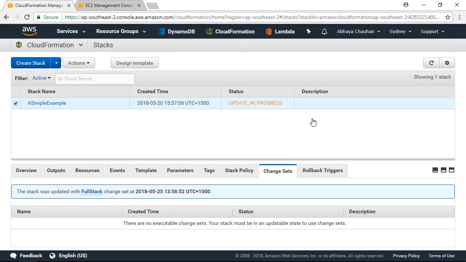The image size is (466, 262).
Task: Switch to the EC2 Management Console browser tab
Action: [109, 5]
